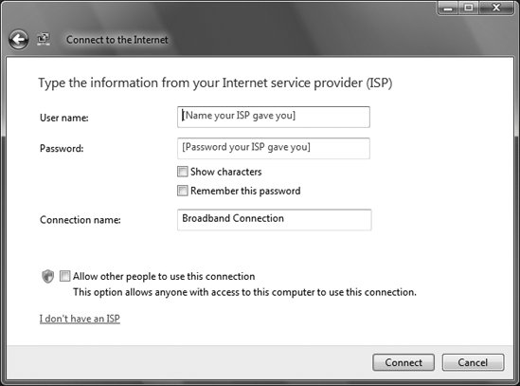Close the Connect to the Internet window
The height and width of the screenshot is (386, 520).
pyautogui.click(x=496, y=8)
